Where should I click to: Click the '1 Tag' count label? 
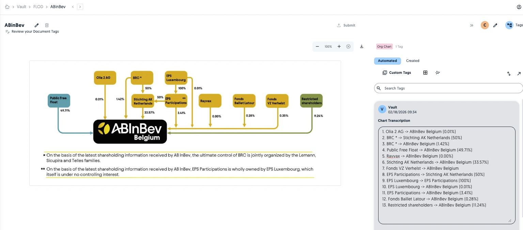coord(399,47)
